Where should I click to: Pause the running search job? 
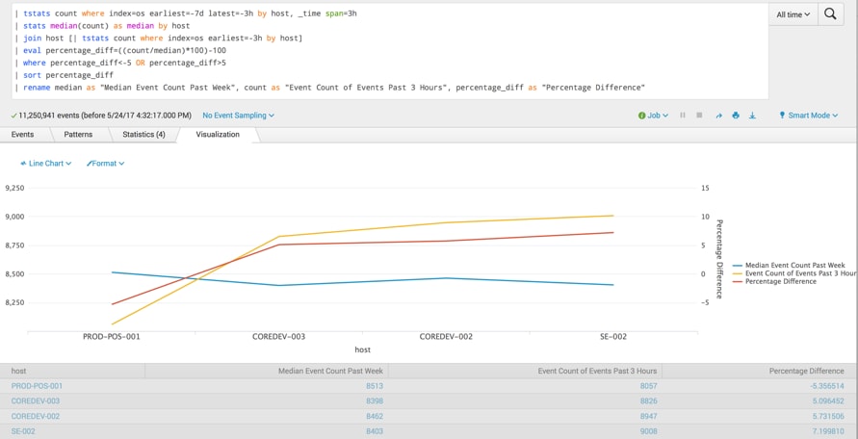point(683,116)
